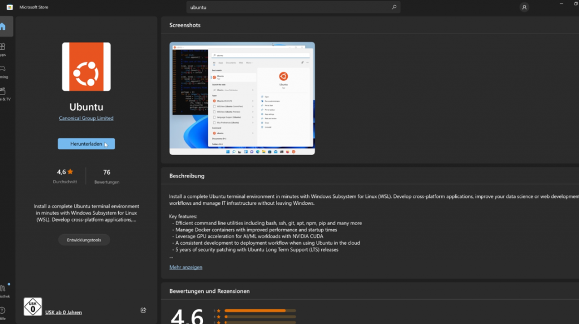Click the Docker containers feature line
This screenshot has width=579, height=324.
256,230
